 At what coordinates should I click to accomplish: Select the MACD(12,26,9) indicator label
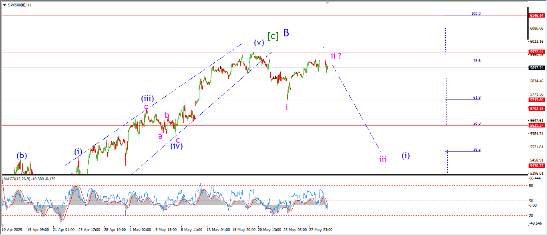pyautogui.click(x=29, y=179)
